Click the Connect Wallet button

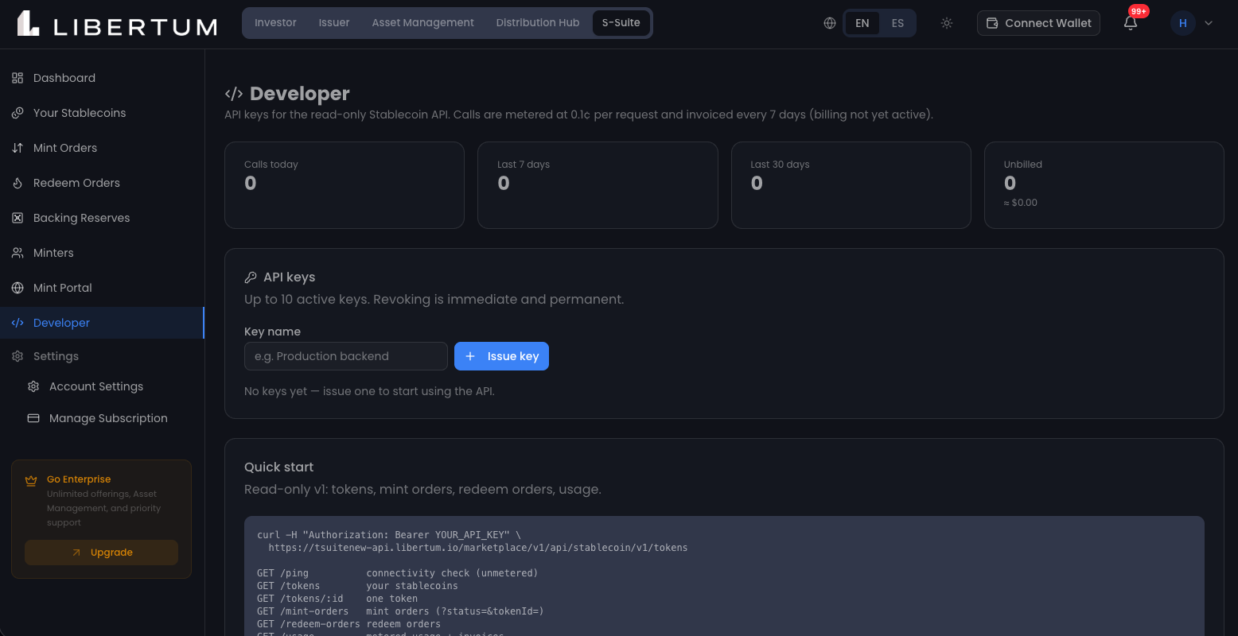click(1038, 23)
